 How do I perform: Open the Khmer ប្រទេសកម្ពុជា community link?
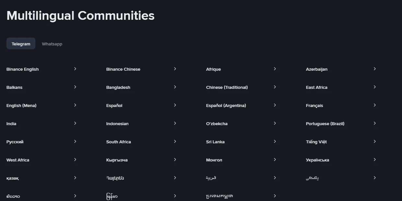pos(219,196)
